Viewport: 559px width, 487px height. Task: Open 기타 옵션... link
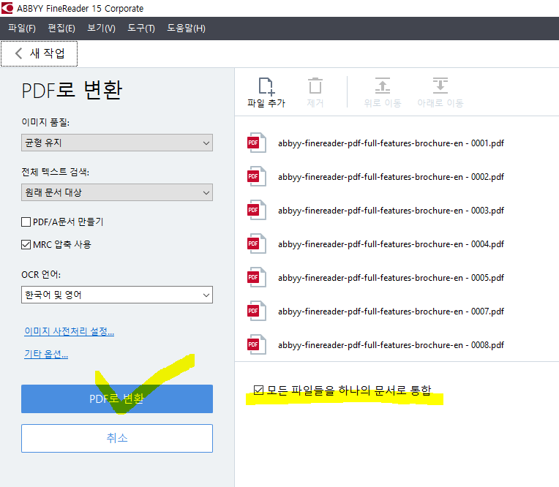tap(46, 354)
